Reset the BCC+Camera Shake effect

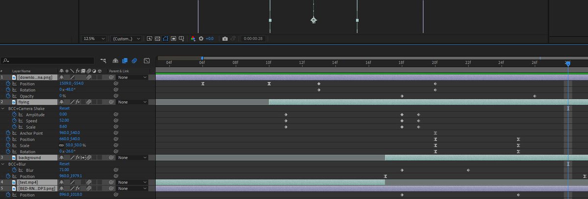64,108
